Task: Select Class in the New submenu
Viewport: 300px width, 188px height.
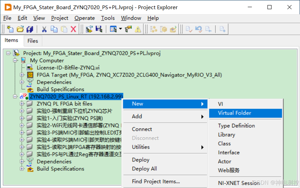Action: pyautogui.click(x=245, y=143)
